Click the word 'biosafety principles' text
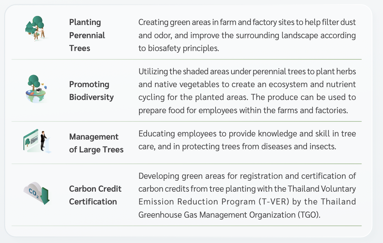383x243 pixels. (x=184, y=48)
